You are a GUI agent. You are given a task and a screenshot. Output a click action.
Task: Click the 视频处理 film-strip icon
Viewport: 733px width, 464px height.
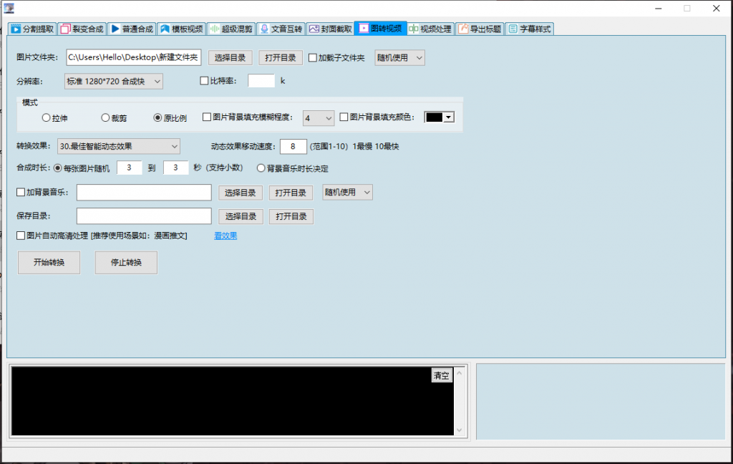(x=414, y=29)
